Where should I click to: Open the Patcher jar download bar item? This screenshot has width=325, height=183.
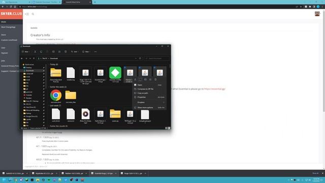[x=74, y=173]
